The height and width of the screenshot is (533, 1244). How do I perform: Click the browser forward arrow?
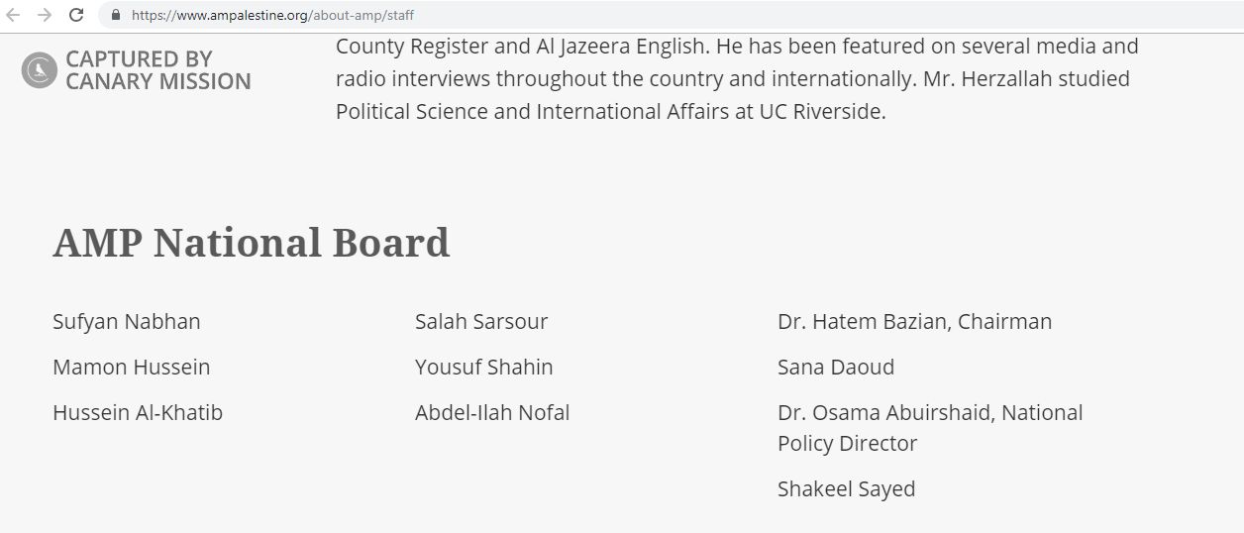tap(44, 15)
